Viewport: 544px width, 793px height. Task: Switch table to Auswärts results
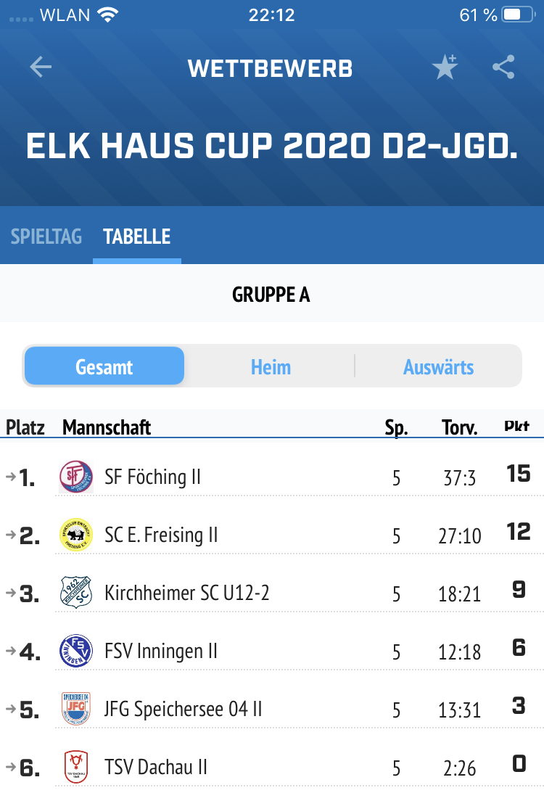click(x=438, y=367)
